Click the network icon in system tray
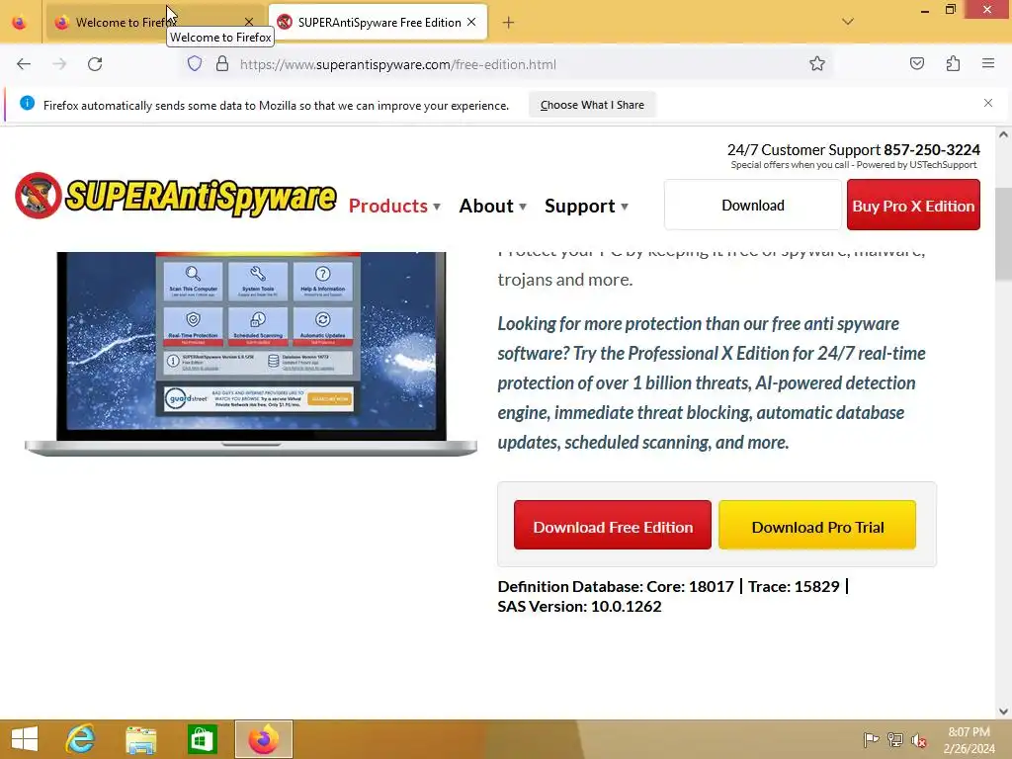The height and width of the screenshot is (759, 1012). tap(894, 740)
